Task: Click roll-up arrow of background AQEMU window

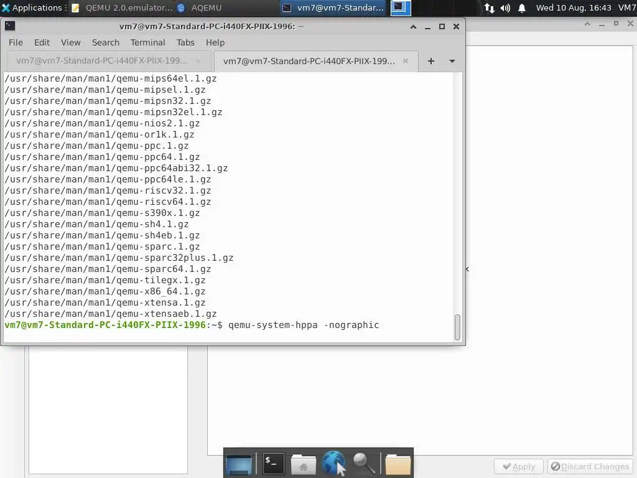Action: coord(587,24)
